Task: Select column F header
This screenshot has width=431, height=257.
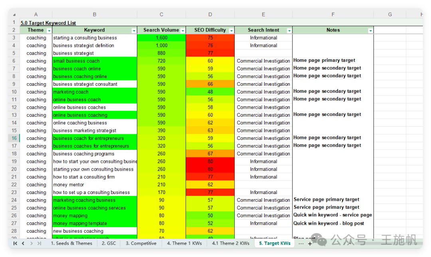Action: click(333, 15)
